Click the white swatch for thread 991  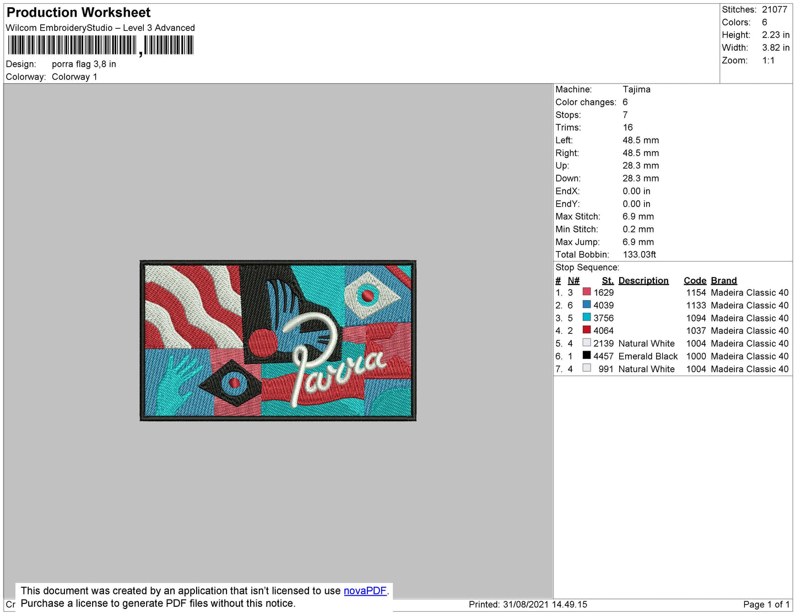[587, 368]
